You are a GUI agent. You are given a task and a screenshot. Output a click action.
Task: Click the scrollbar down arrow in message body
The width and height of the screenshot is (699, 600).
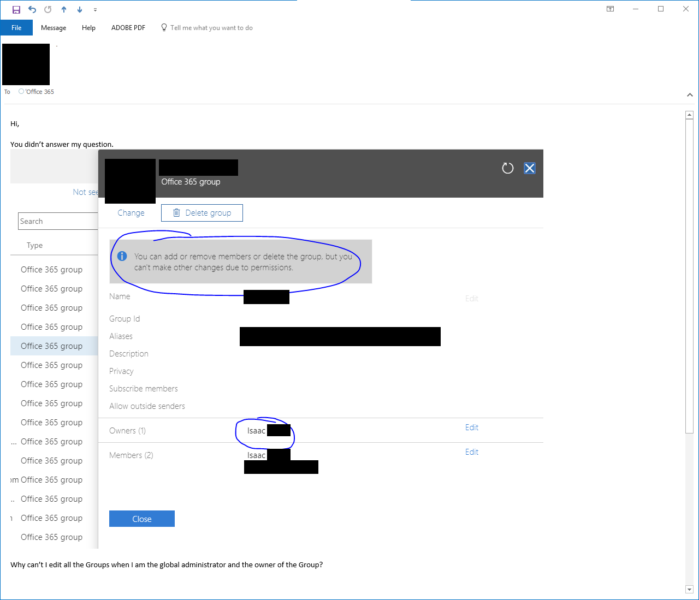(x=689, y=589)
